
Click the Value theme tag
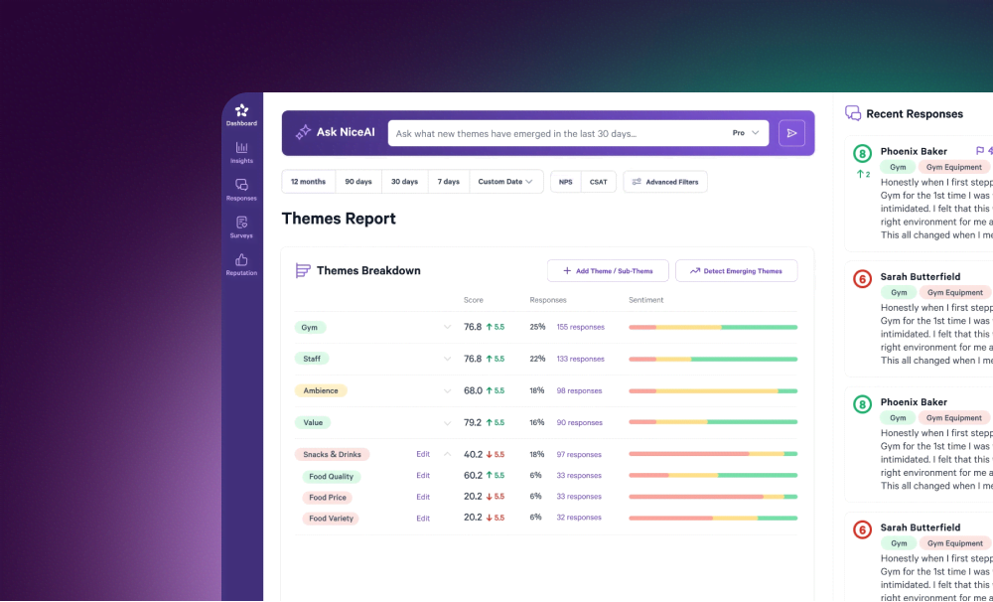(x=313, y=422)
